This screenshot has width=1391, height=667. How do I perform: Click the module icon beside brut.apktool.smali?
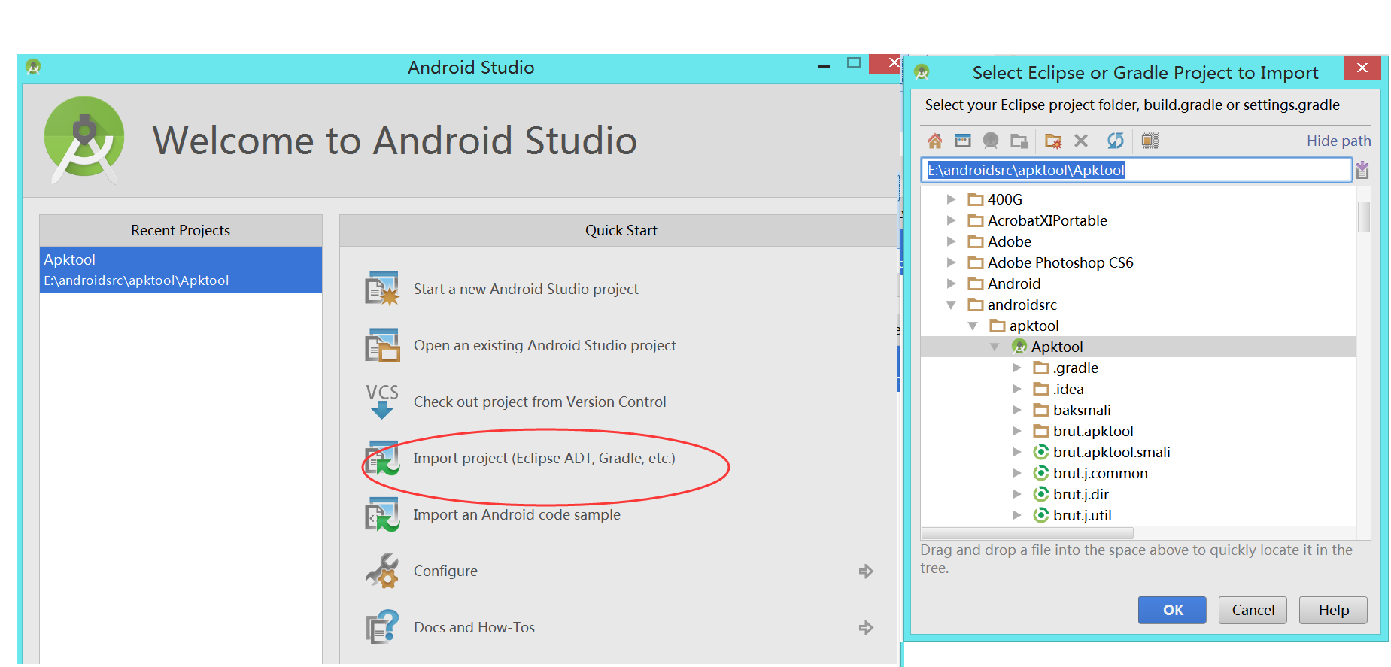(1041, 452)
